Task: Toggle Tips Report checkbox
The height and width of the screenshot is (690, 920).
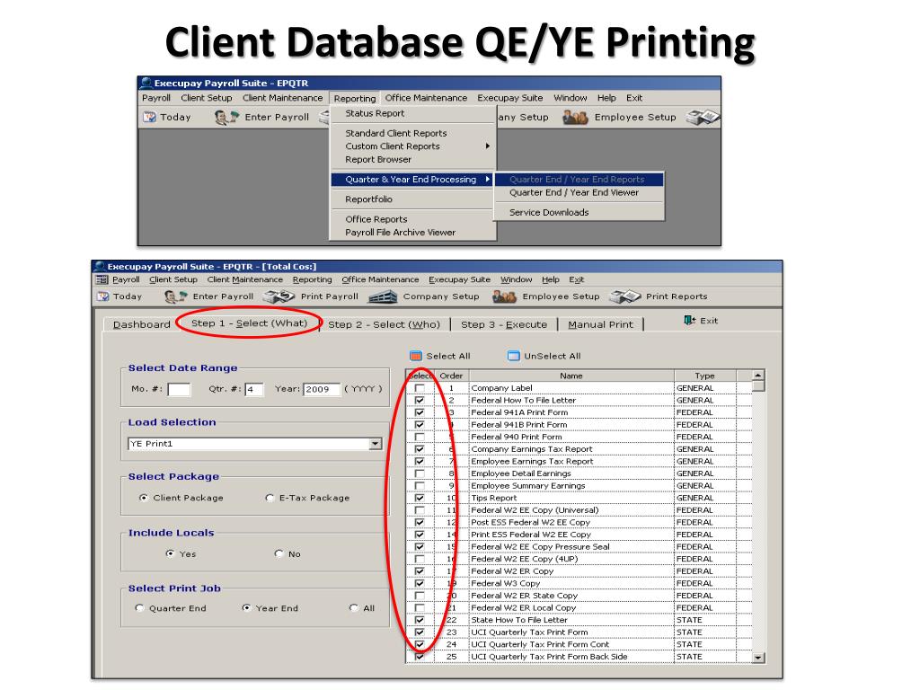Action: coord(420,498)
